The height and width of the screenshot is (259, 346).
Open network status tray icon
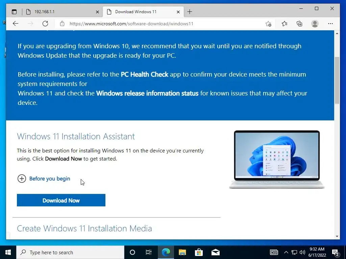click(294, 252)
